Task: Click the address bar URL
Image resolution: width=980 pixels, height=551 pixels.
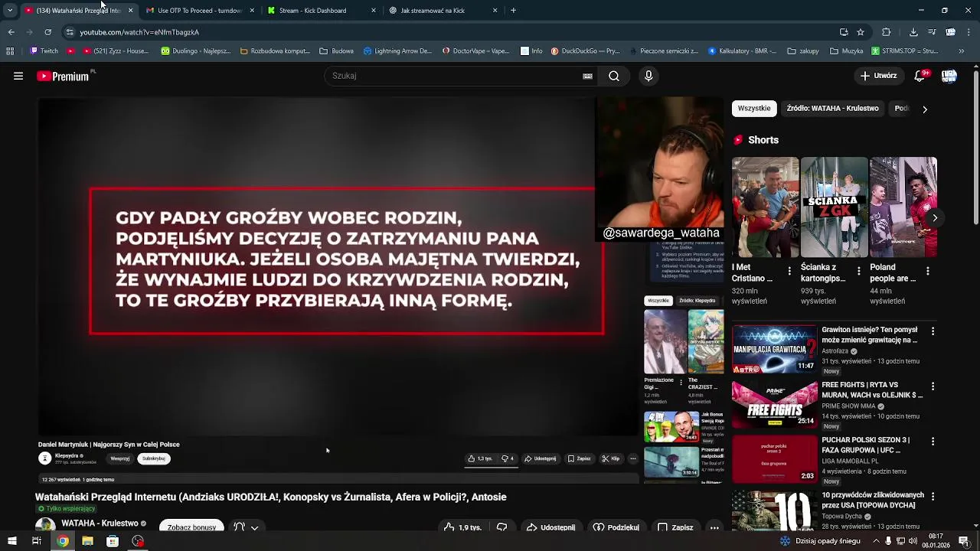Action: (139, 32)
